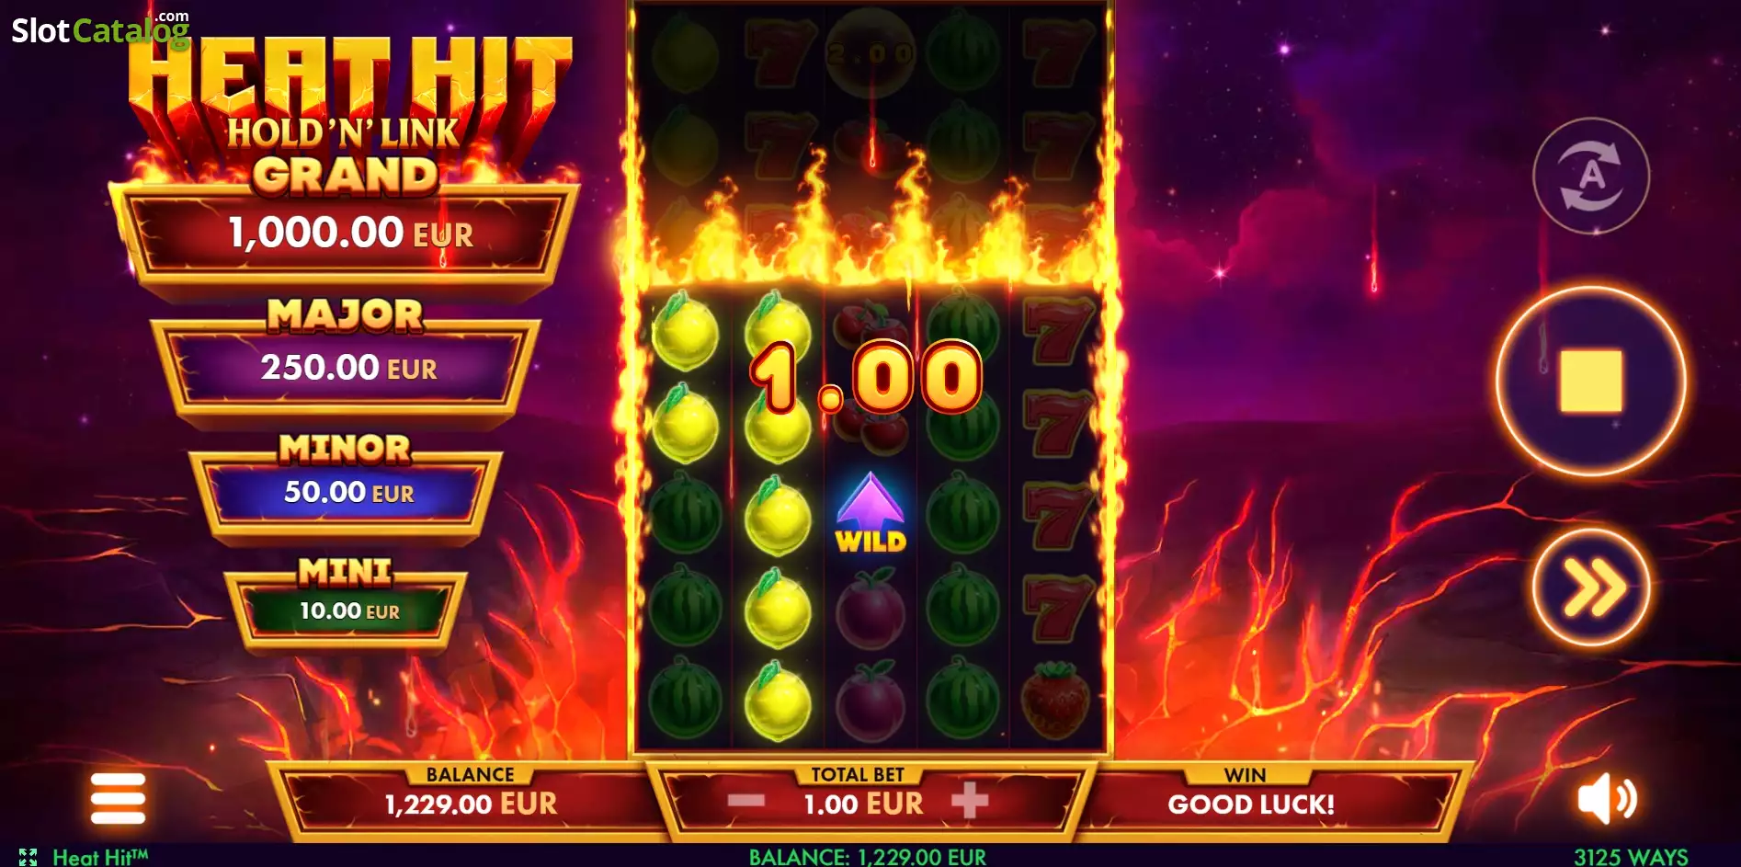Click the SlotCatalog.com logo
This screenshot has width=1741, height=867.
pos(100,29)
